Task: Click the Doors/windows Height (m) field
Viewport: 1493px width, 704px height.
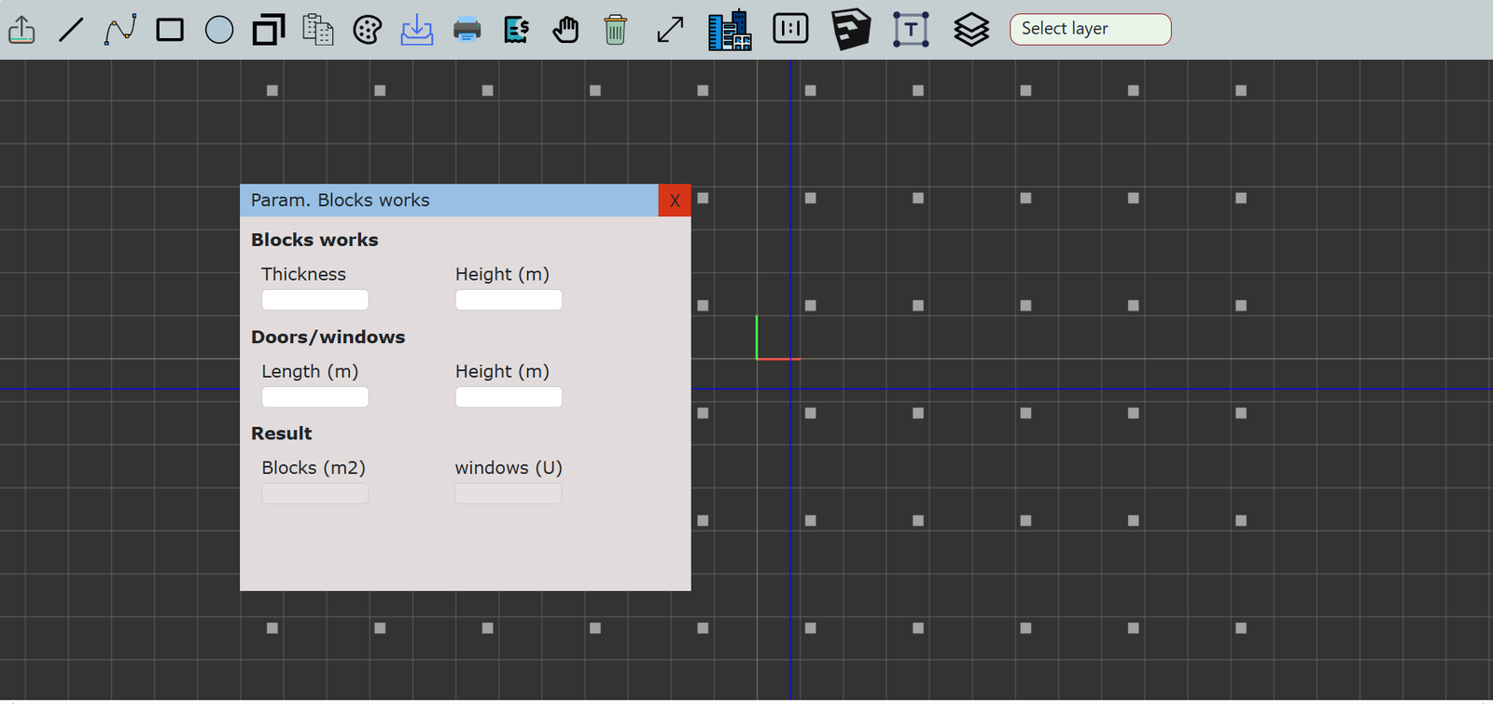Action: click(x=509, y=397)
